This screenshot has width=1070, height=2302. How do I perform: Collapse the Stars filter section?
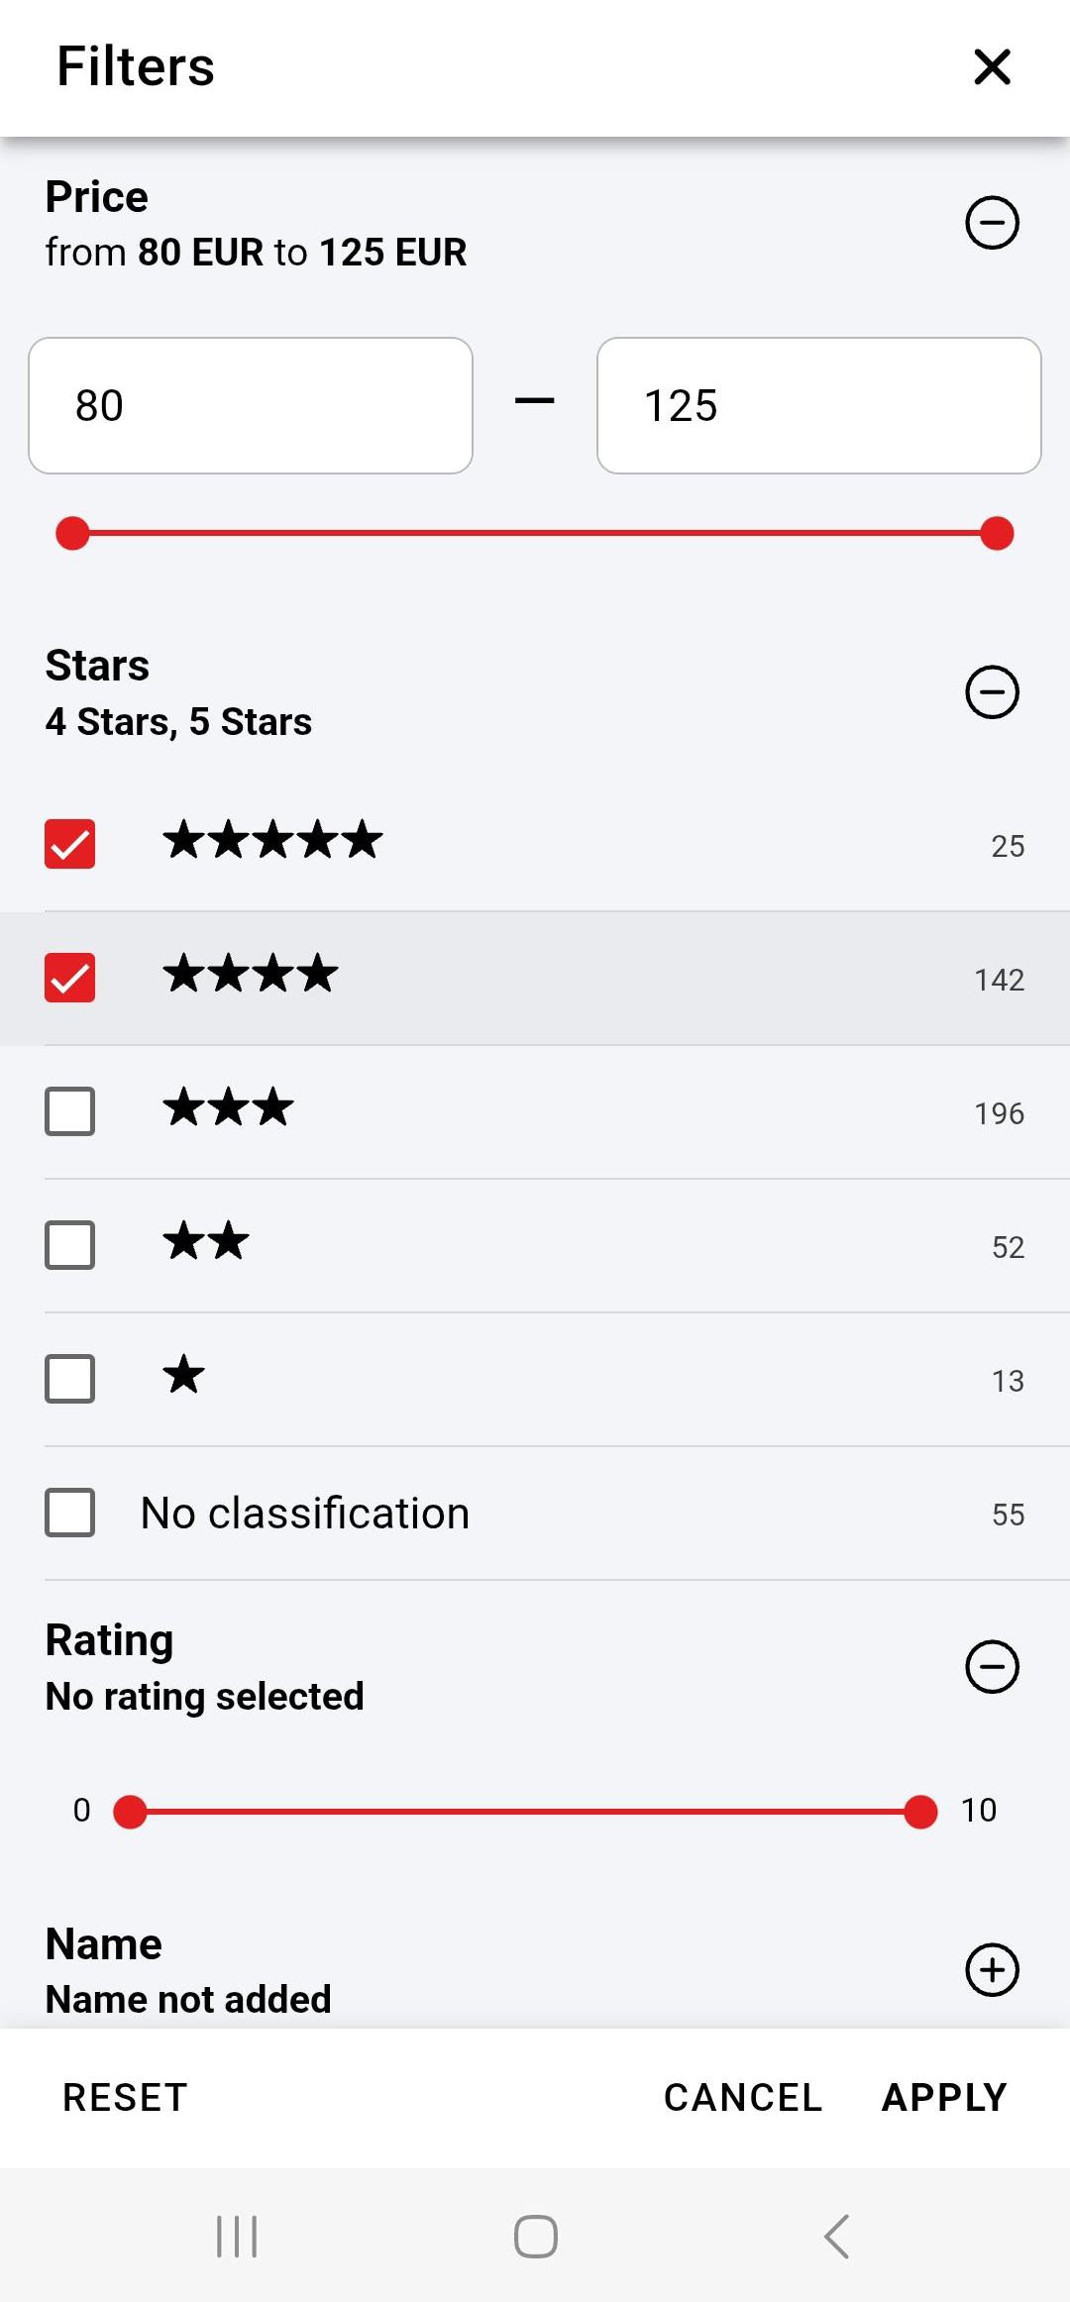click(992, 691)
